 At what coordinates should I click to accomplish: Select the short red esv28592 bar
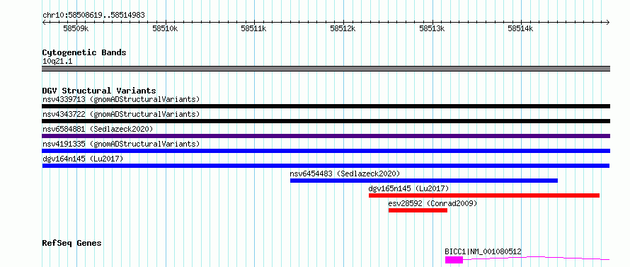[x=418, y=210]
